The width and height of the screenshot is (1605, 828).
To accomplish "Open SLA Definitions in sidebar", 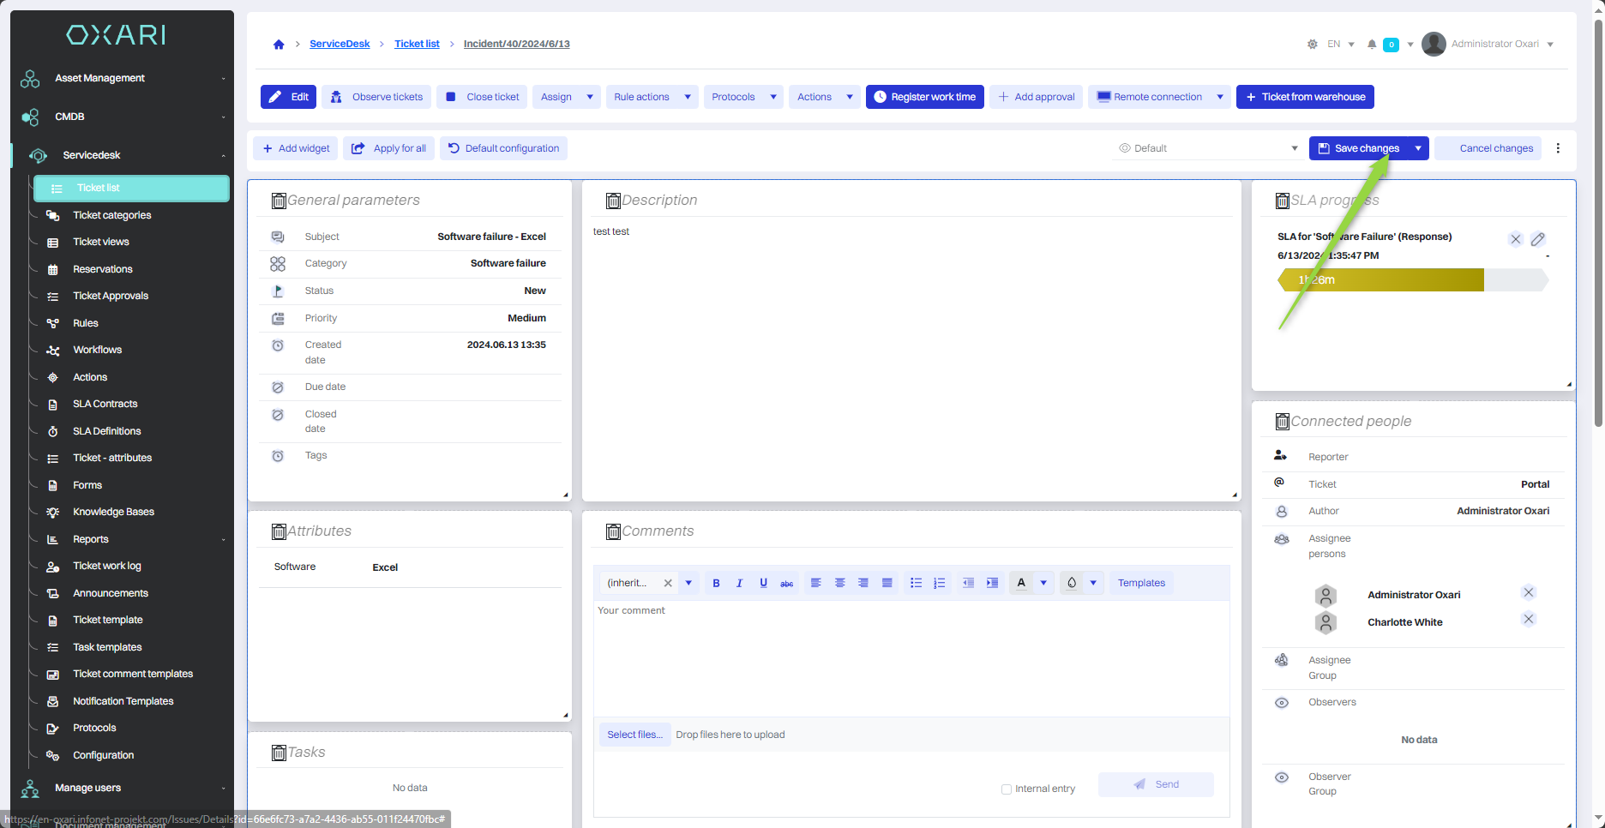I will point(106,431).
